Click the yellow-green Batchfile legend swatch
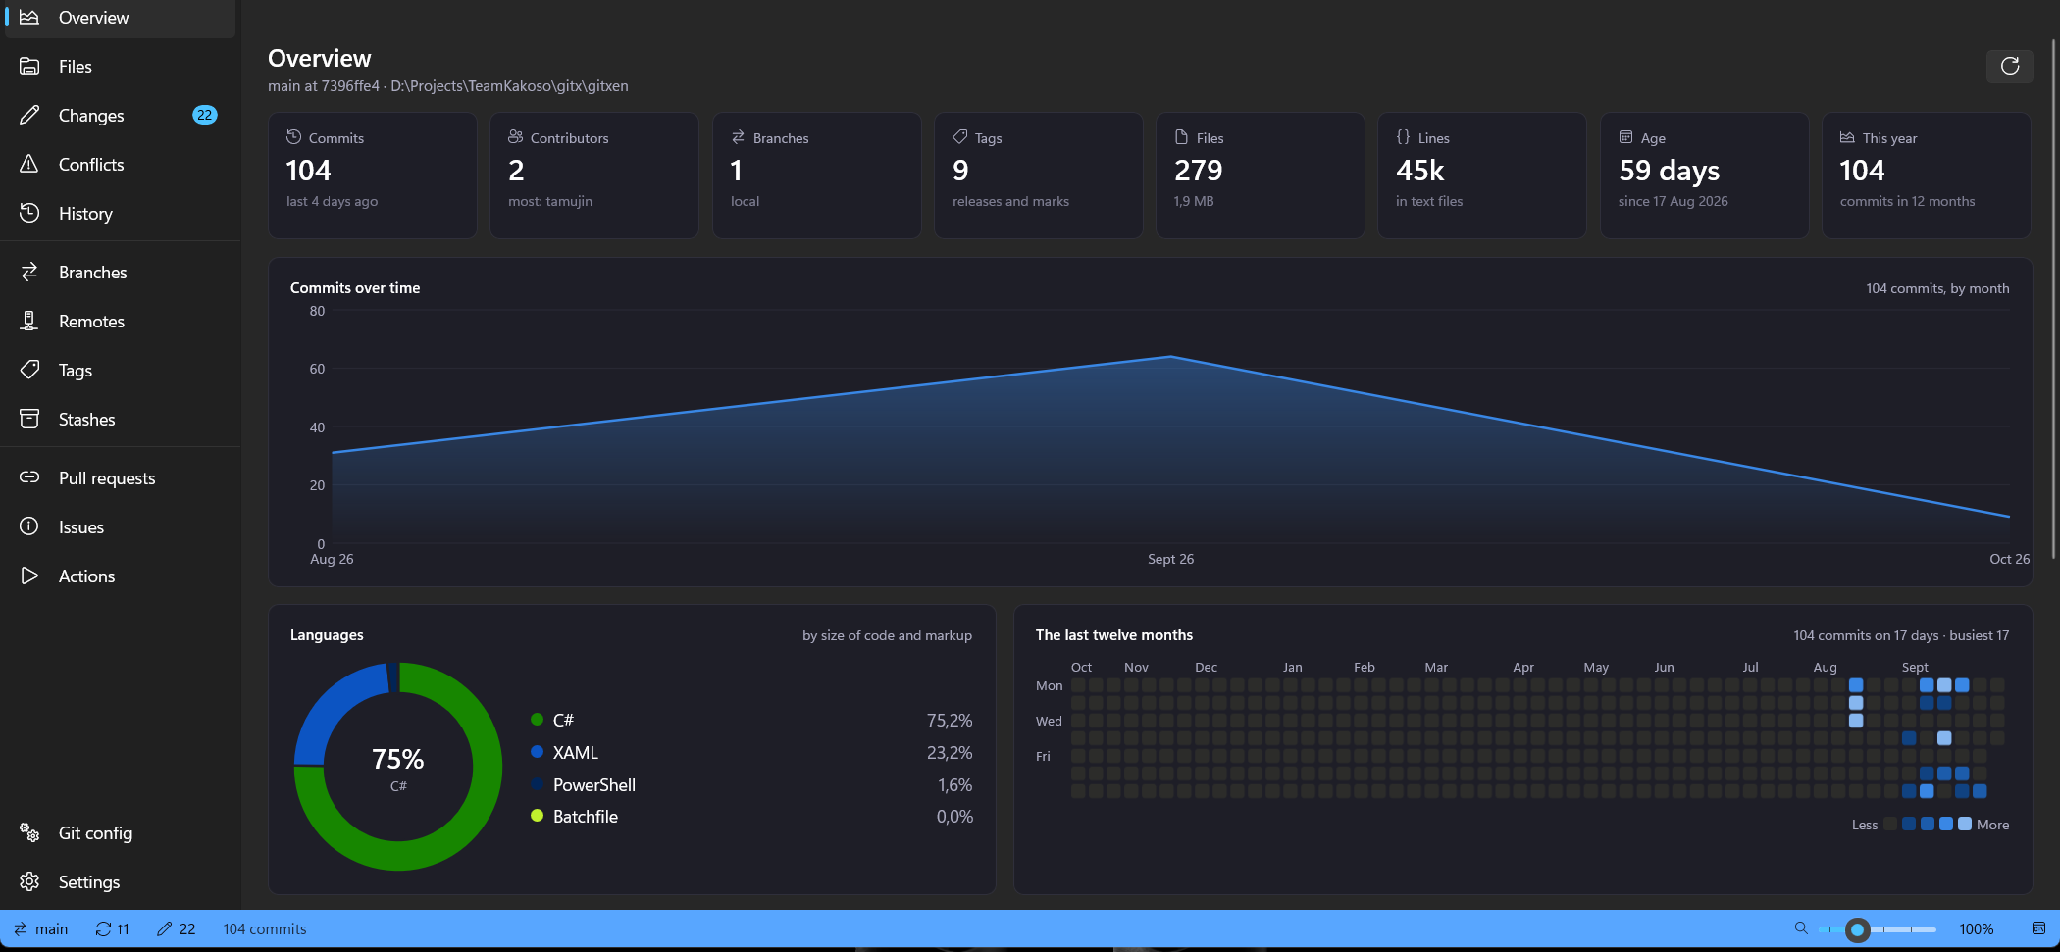The image size is (2060, 952). 537,816
